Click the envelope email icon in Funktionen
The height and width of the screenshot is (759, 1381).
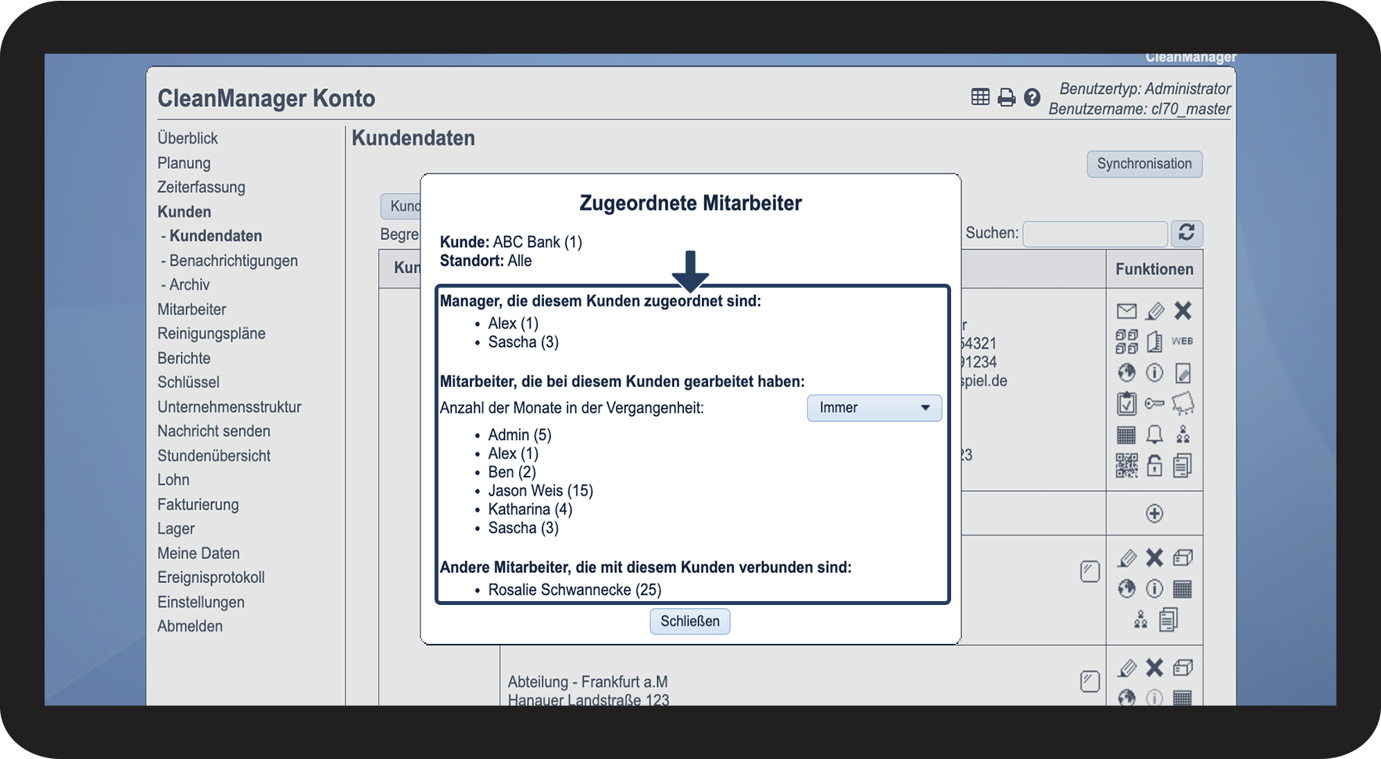(1126, 311)
